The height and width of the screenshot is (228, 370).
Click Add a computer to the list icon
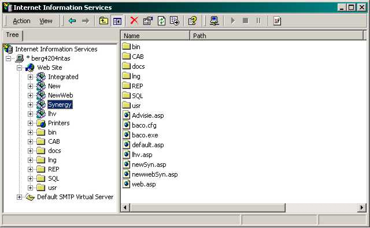point(214,21)
